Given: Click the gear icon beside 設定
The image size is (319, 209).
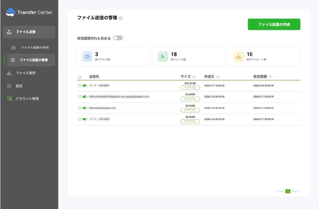Looking at the screenshot, I should 9,86.
